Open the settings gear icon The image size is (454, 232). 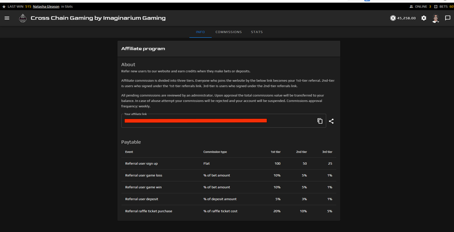click(x=424, y=18)
